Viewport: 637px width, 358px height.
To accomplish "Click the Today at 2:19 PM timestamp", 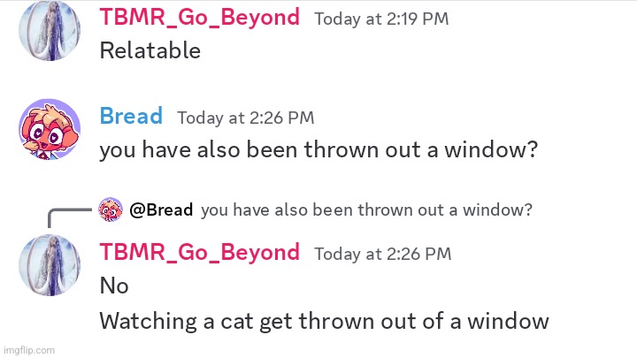I will [x=381, y=19].
